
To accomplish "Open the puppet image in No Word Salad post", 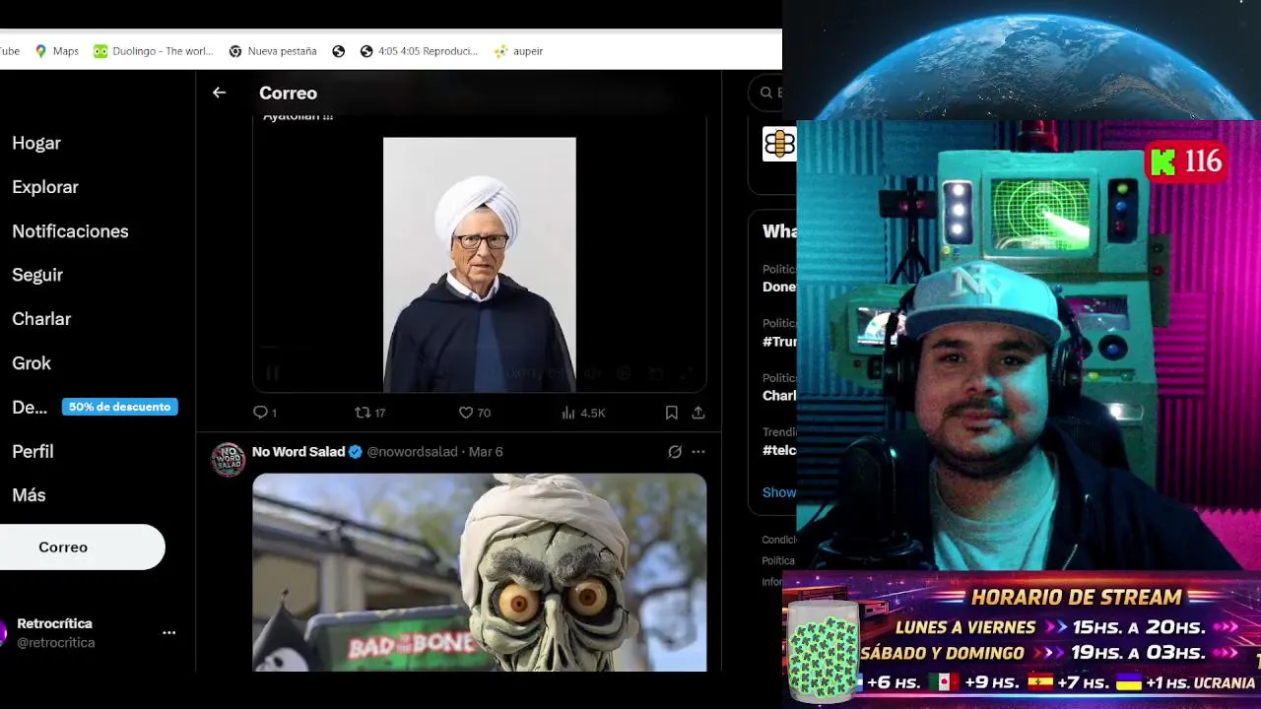I will pyautogui.click(x=480, y=572).
